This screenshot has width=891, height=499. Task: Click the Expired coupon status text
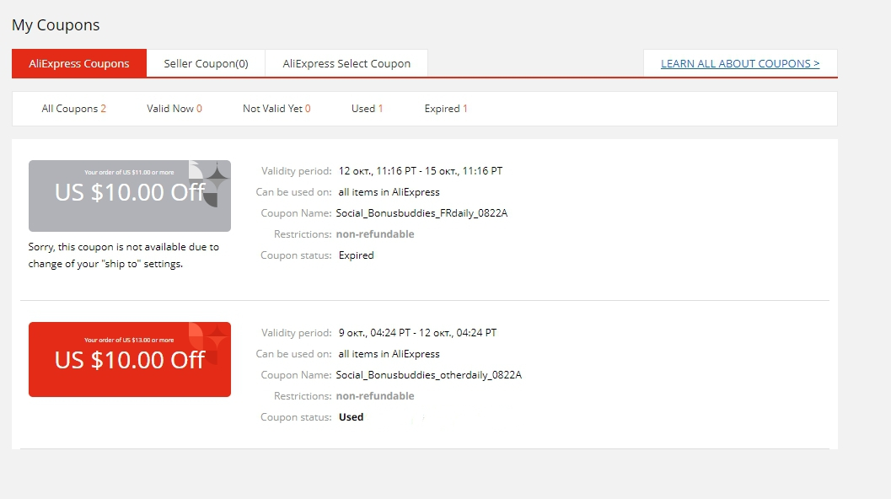[357, 255]
